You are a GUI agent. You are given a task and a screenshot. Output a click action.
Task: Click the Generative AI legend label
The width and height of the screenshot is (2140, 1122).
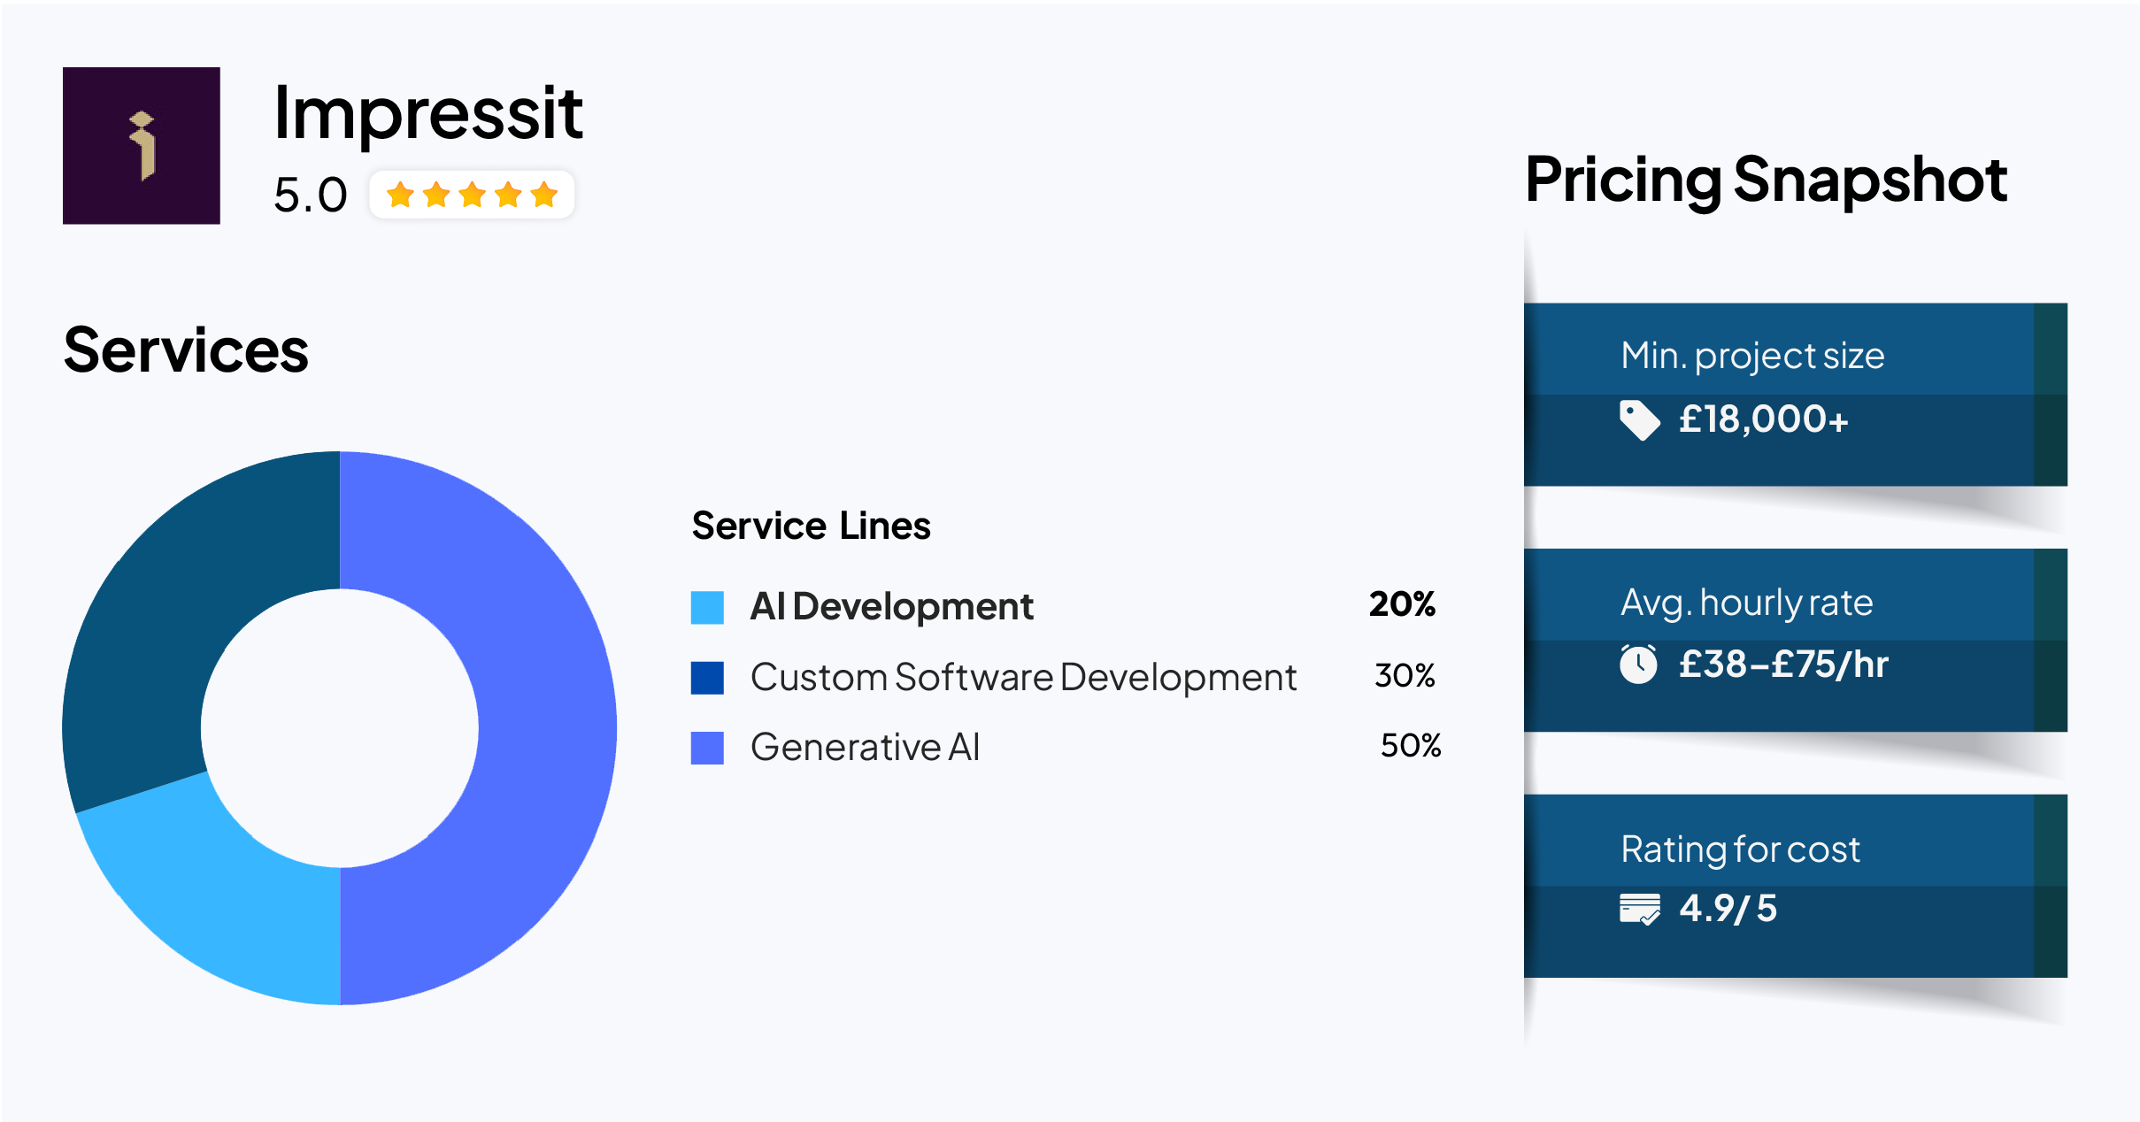point(866,748)
